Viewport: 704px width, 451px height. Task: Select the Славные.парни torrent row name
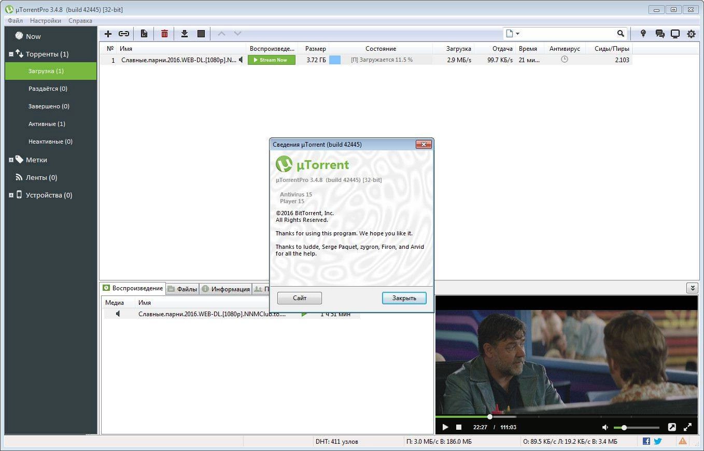pos(179,60)
